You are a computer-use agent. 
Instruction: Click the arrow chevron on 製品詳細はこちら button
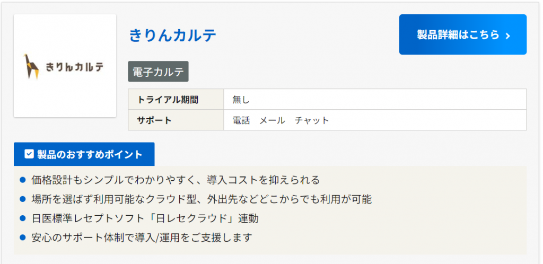pyautogui.click(x=508, y=36)
